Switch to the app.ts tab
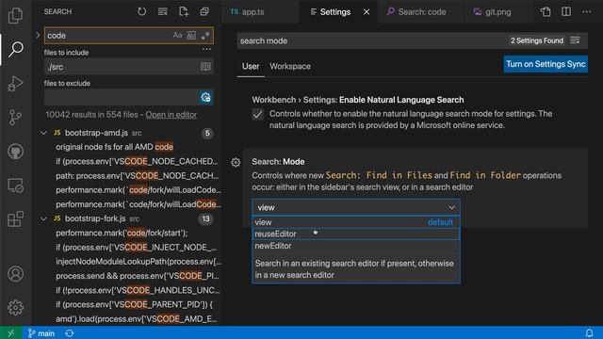This screenshot has height=339, width=603. 253,12
